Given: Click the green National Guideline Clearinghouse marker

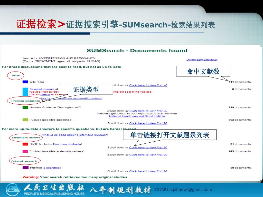Looking at the screenshot, I should point(25,107).
